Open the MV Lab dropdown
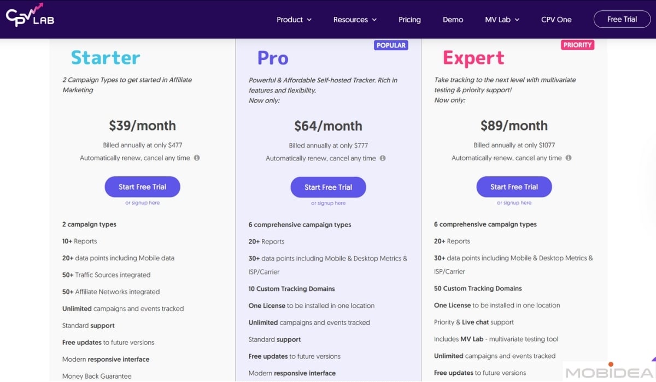 click(502, 19)
